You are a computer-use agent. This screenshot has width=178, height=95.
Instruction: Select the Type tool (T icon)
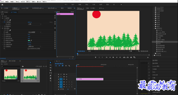pos(51,81)
